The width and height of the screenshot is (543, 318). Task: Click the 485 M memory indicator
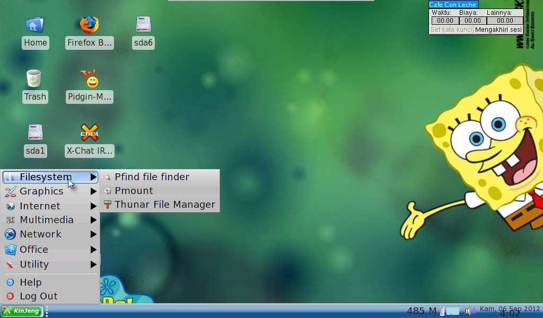pyautogui.click(x=422, y=311)
